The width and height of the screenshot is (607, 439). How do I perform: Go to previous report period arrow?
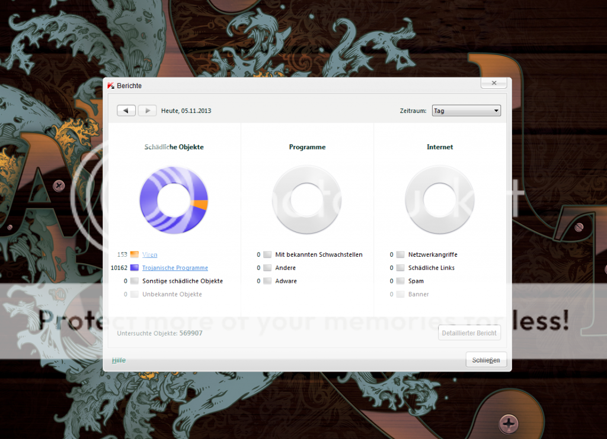(x=126, y=111)
